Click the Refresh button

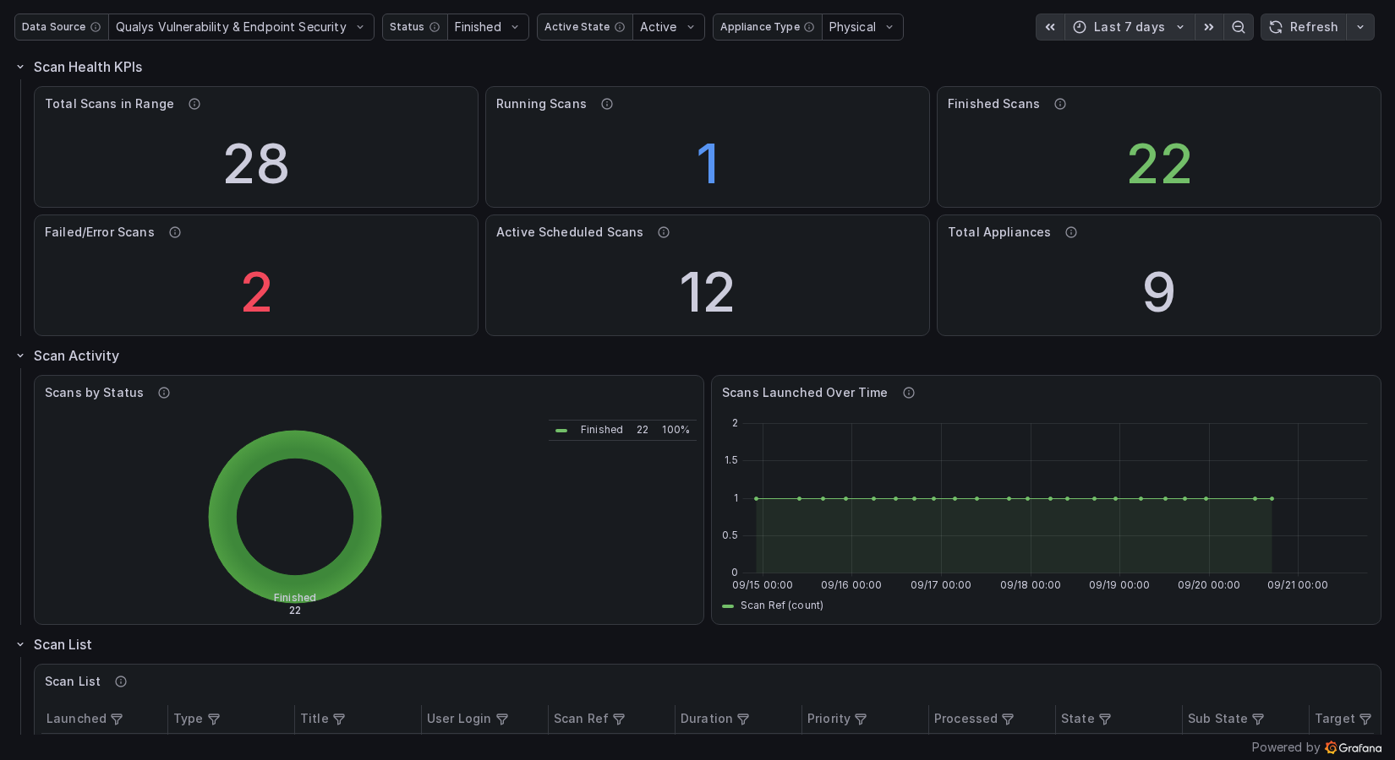[1304, 27]
